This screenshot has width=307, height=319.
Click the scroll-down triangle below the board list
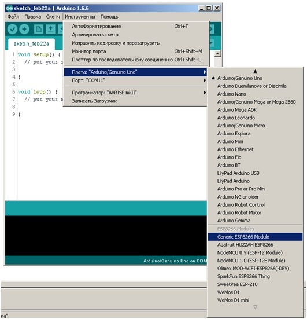[256, 307]
